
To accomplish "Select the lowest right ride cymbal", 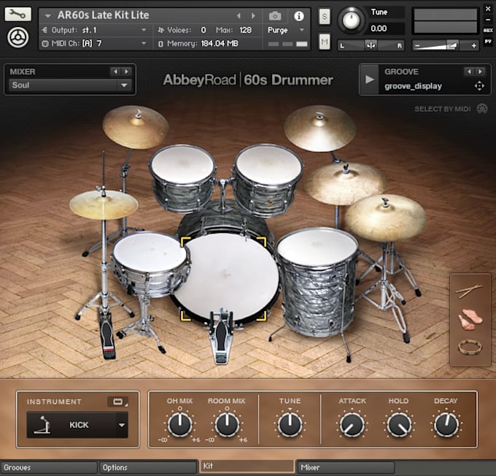I will tap(385, 218).
